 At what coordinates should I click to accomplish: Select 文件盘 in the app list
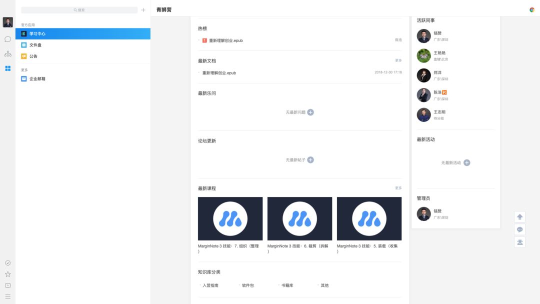click(x=83, y=45)
